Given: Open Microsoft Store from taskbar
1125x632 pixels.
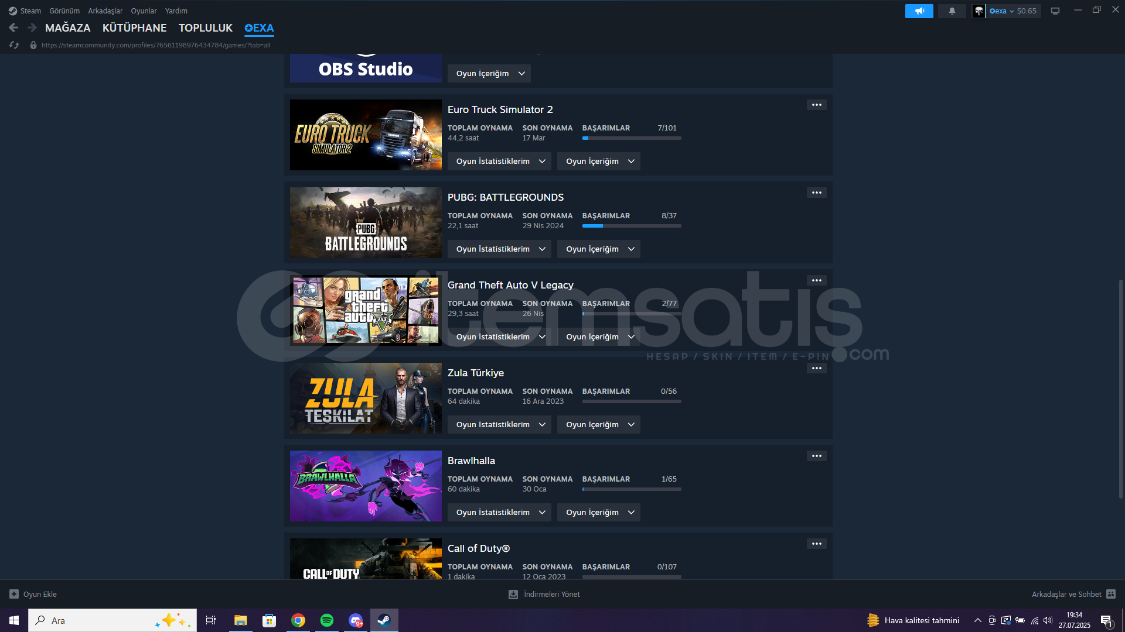Looking at the screenshot, I should (269, 620).
